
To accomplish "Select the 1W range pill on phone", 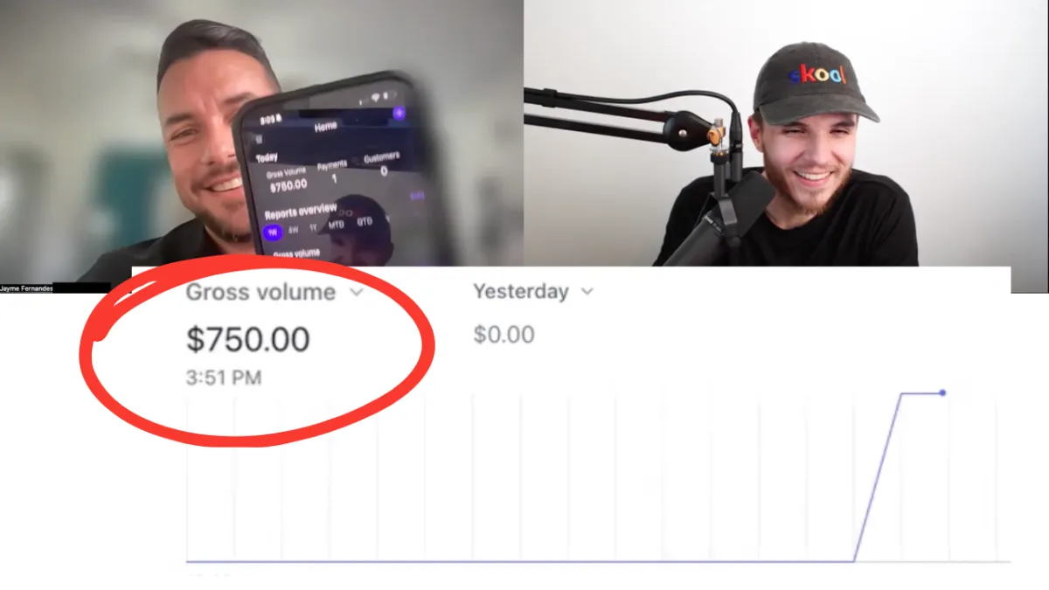I will click(273, 233).
